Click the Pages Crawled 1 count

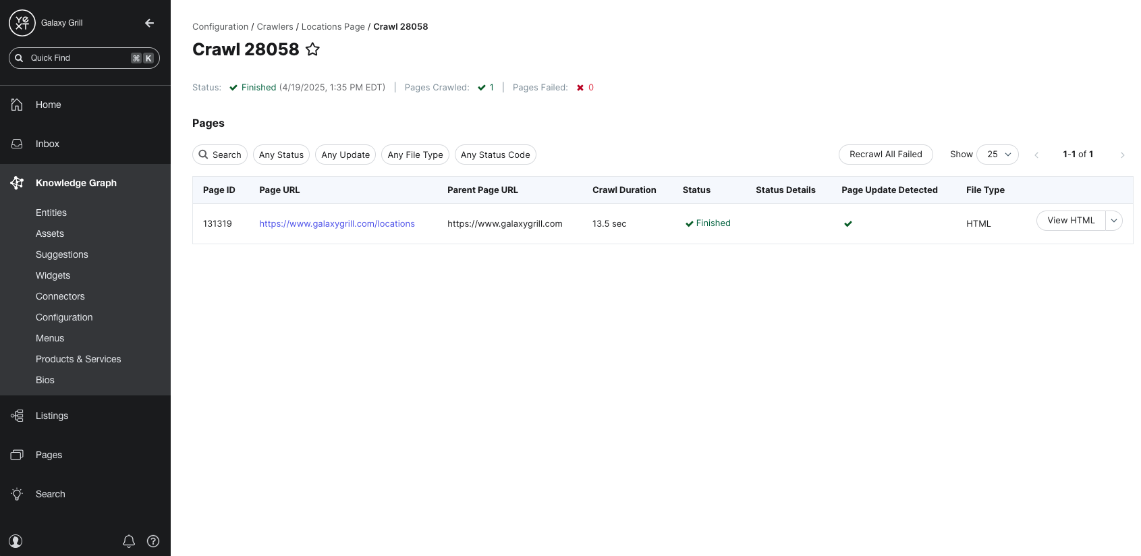click(x=486, y=88)
